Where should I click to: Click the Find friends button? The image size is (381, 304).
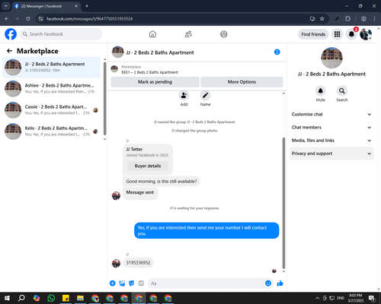pyautogui.click(x=313, y=34)
